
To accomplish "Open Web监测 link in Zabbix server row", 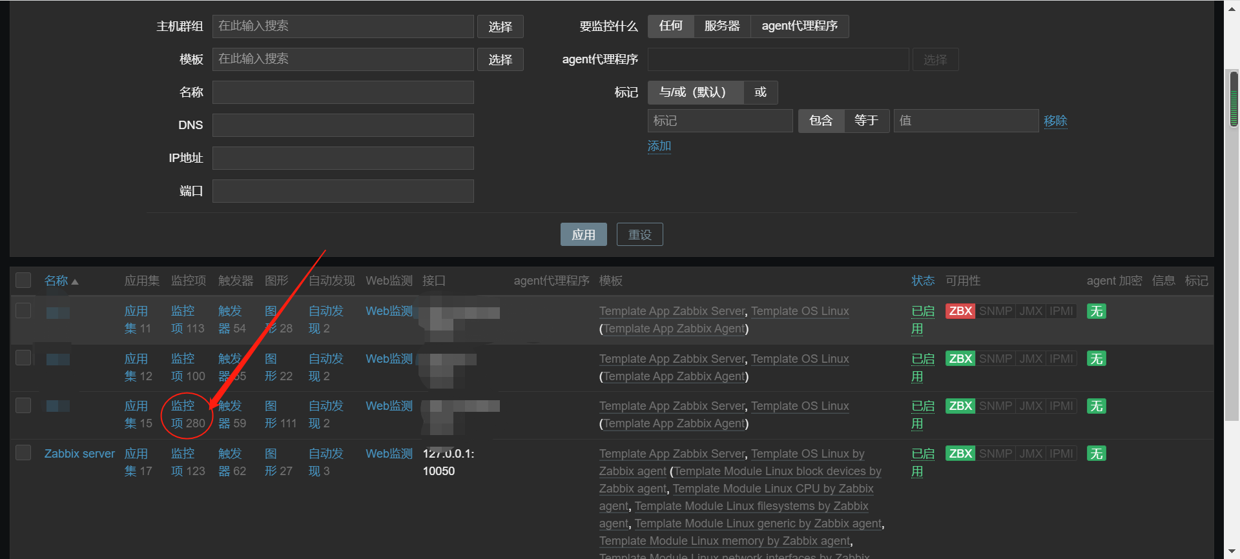I will point(389,454).
